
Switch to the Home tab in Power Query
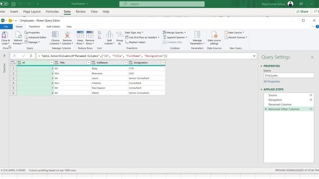click(x=19, y=26)
